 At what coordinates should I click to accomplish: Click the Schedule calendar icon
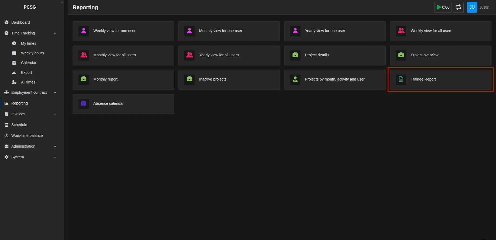[x=6, y=125]
